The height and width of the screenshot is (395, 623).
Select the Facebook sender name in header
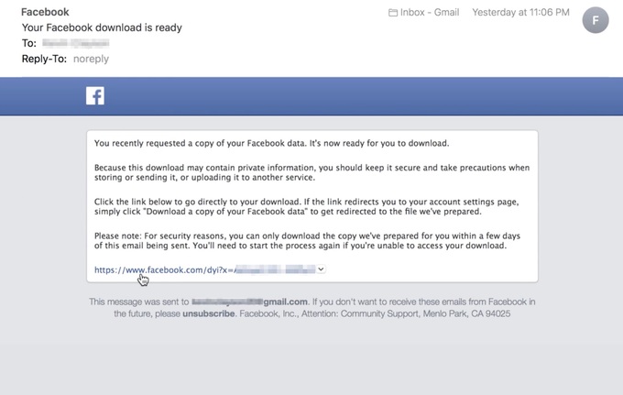[x=45, y=13]
